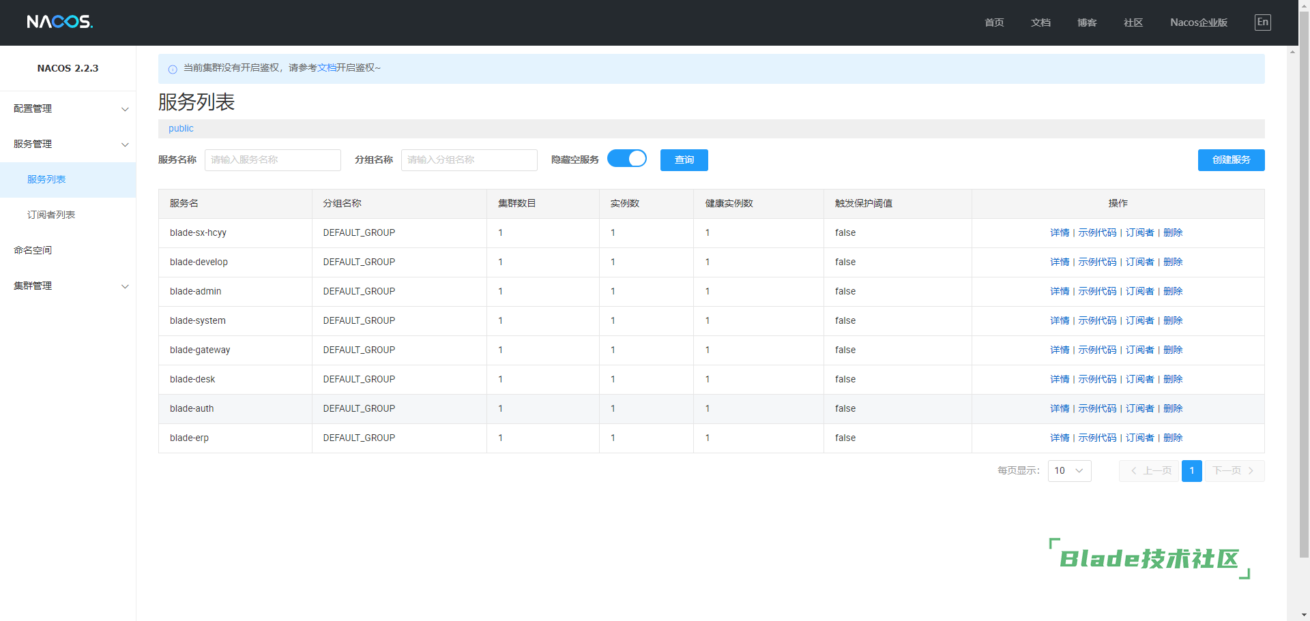The width and height of the screenshot is (1310, 621).
Task: Switch language with the En icon
Action: point(1263,22)
